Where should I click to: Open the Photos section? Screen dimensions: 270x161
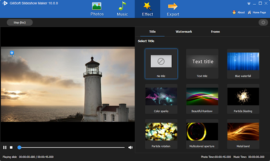click(97, 9)
